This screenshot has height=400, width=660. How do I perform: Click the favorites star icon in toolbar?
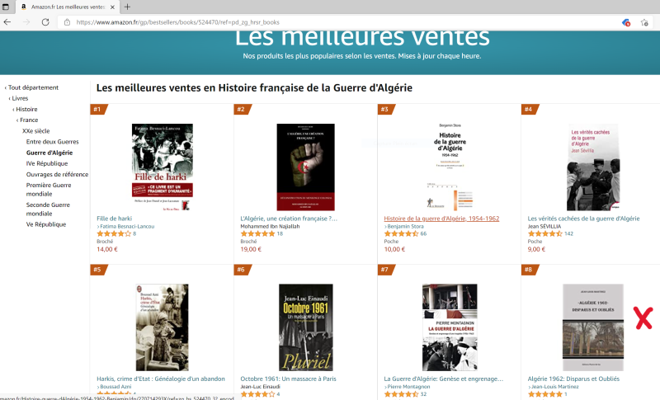644,22
